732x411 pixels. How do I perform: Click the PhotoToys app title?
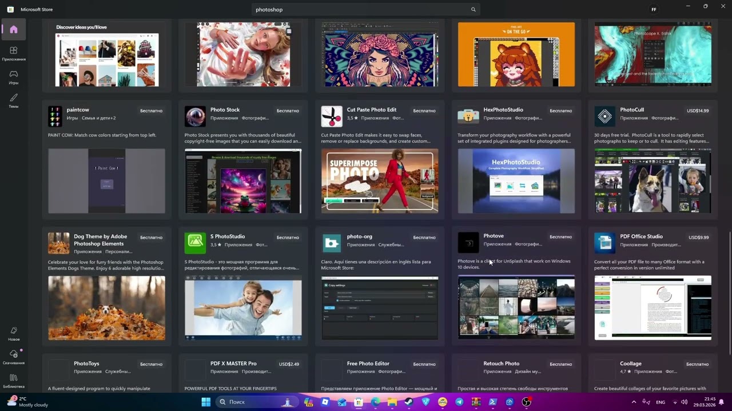[x=86, y=364]
